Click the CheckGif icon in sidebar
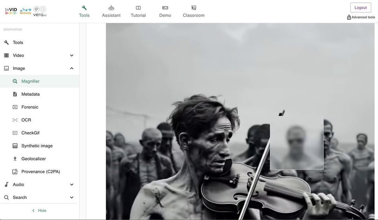The image size is (378, 220). pyautogui.click(x=15, y=133)
